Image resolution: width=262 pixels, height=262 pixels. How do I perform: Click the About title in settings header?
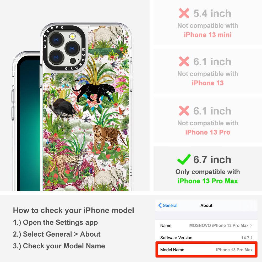pos(206,205)
